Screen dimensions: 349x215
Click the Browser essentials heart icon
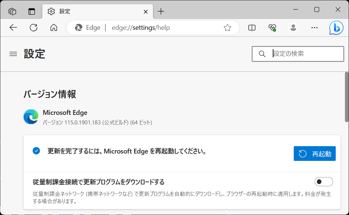coord(272,28)
